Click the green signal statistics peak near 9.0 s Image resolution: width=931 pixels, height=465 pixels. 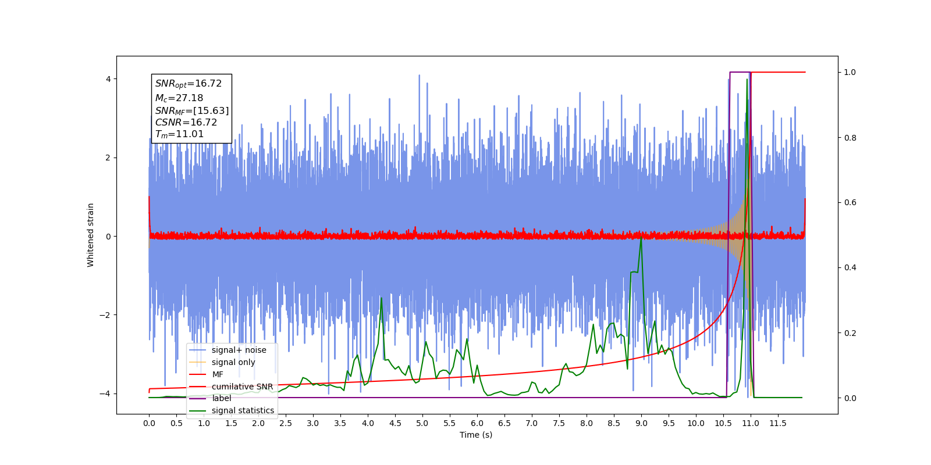click(x=641, y=239)
